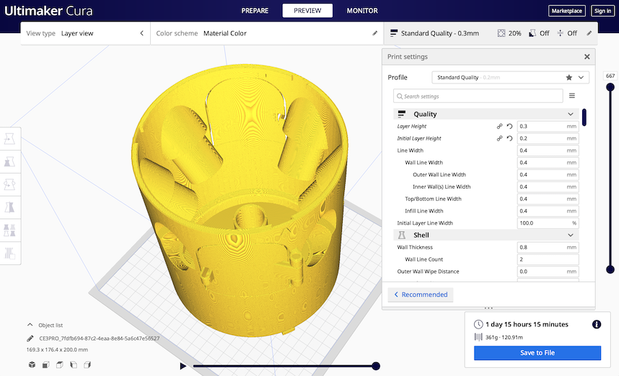This screenshot has width=619, height=376.
Task: Click the Wall Line Width value field
Action: [548, 162]
